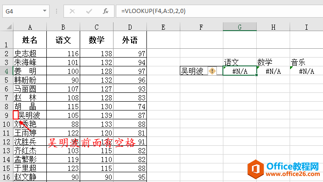Select cell B9 with value 105
Viewport: 323px width, 182px height.
pos(63,115)
